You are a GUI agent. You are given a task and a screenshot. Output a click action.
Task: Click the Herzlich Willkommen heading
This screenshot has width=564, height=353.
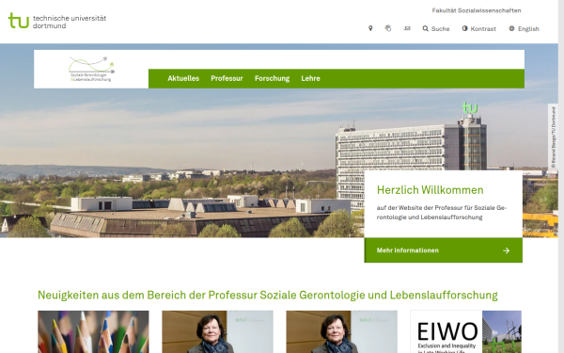pos(431,190)
